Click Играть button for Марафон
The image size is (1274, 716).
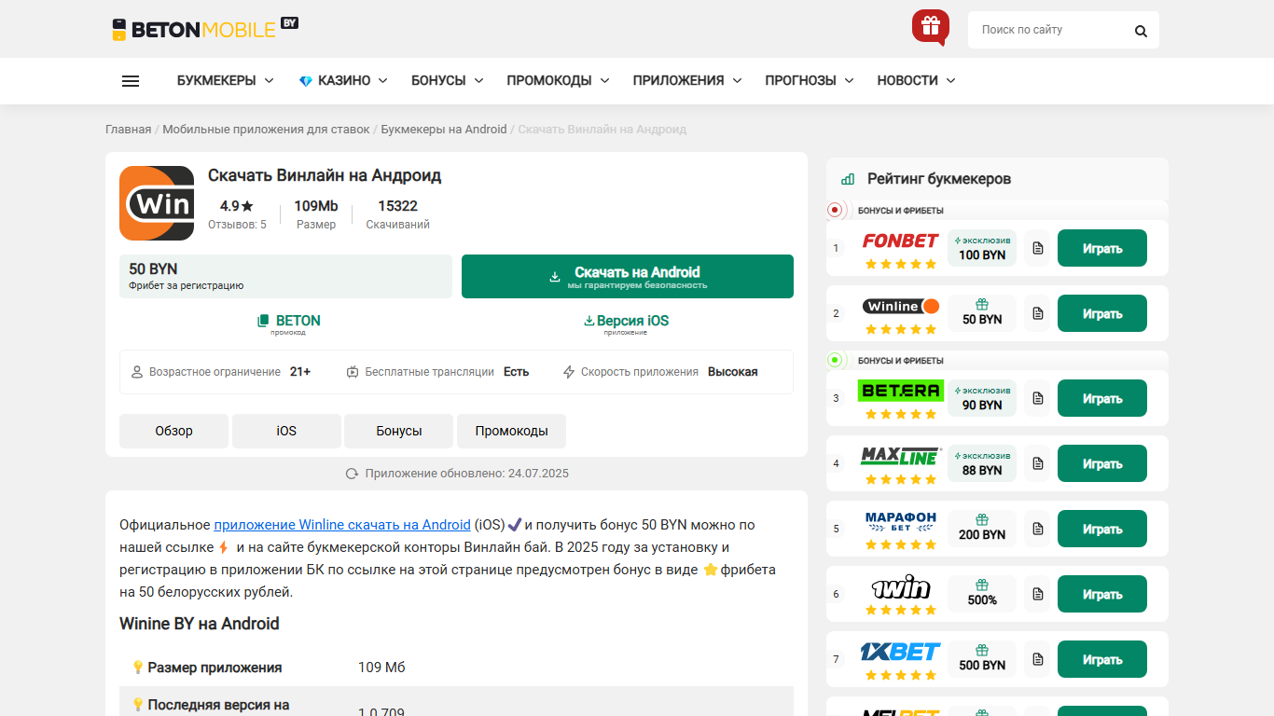[x=1102, y=529]
